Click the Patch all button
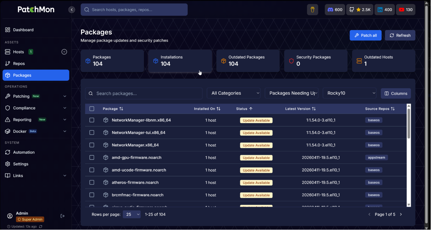431x230 pixels. (x=365, y=35)
